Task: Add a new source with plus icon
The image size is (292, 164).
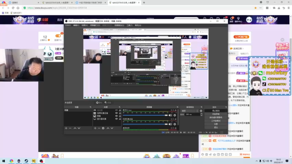Action: (x=95, y=128)
